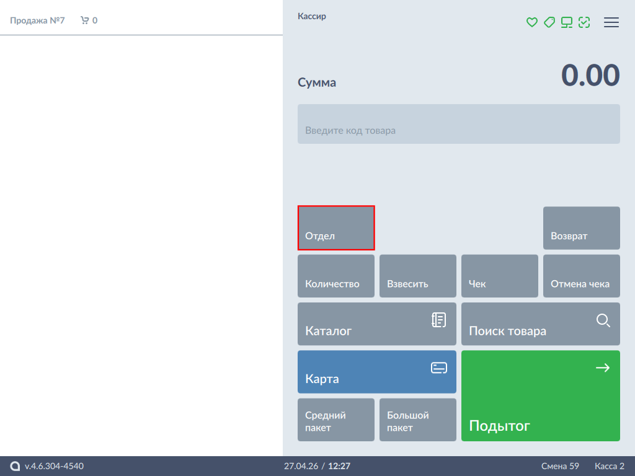Open the Отдел department button

(x=336, y=228)
